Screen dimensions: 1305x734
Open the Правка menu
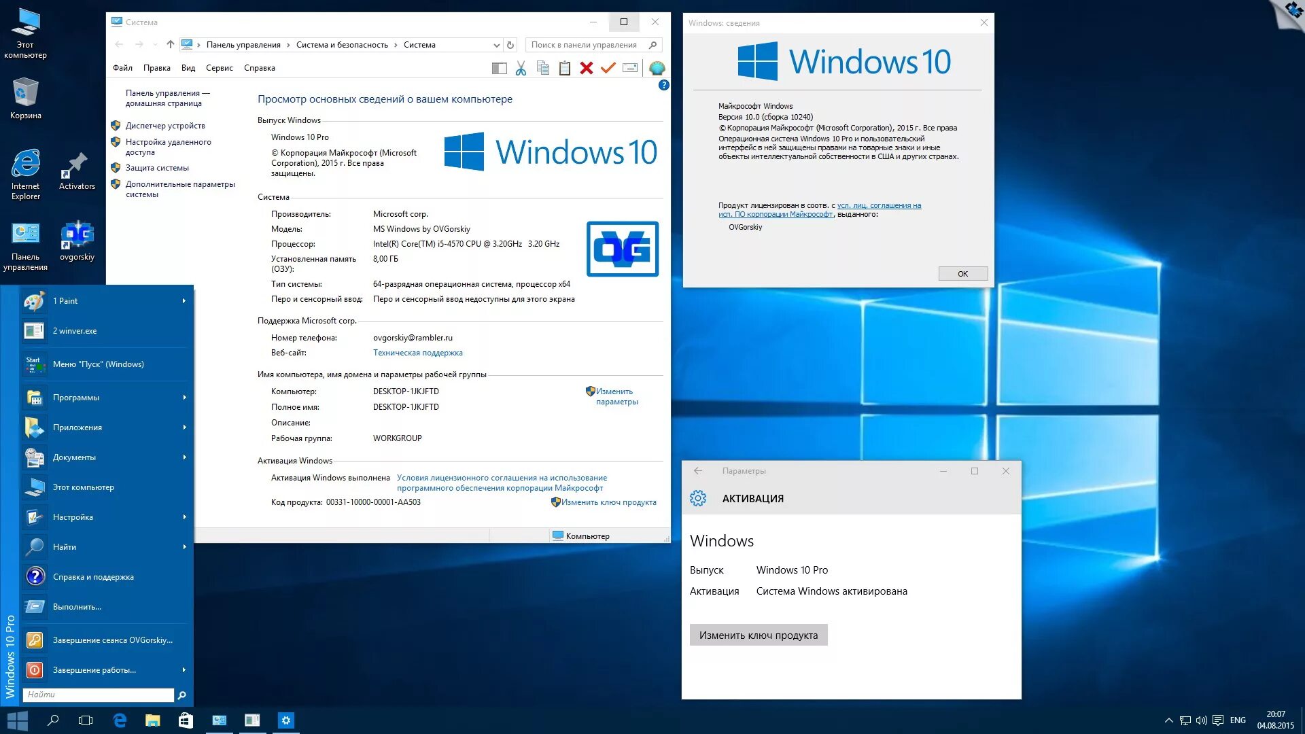click(x=156, y=68)
